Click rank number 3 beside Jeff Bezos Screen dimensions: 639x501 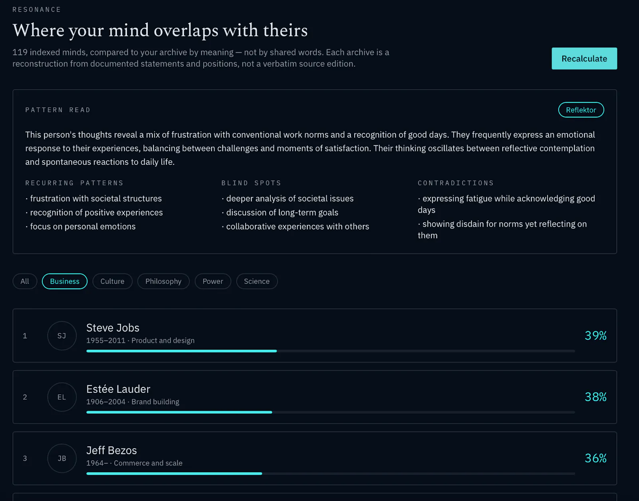(x=25, y=458)
